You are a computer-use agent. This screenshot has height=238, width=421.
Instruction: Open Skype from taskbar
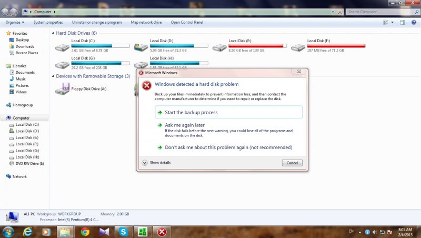point(123,232)
